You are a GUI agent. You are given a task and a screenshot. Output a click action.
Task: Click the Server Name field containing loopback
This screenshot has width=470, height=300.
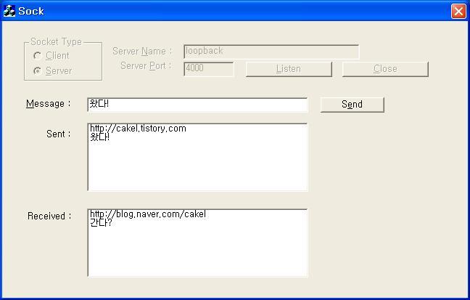coord(271,52)
